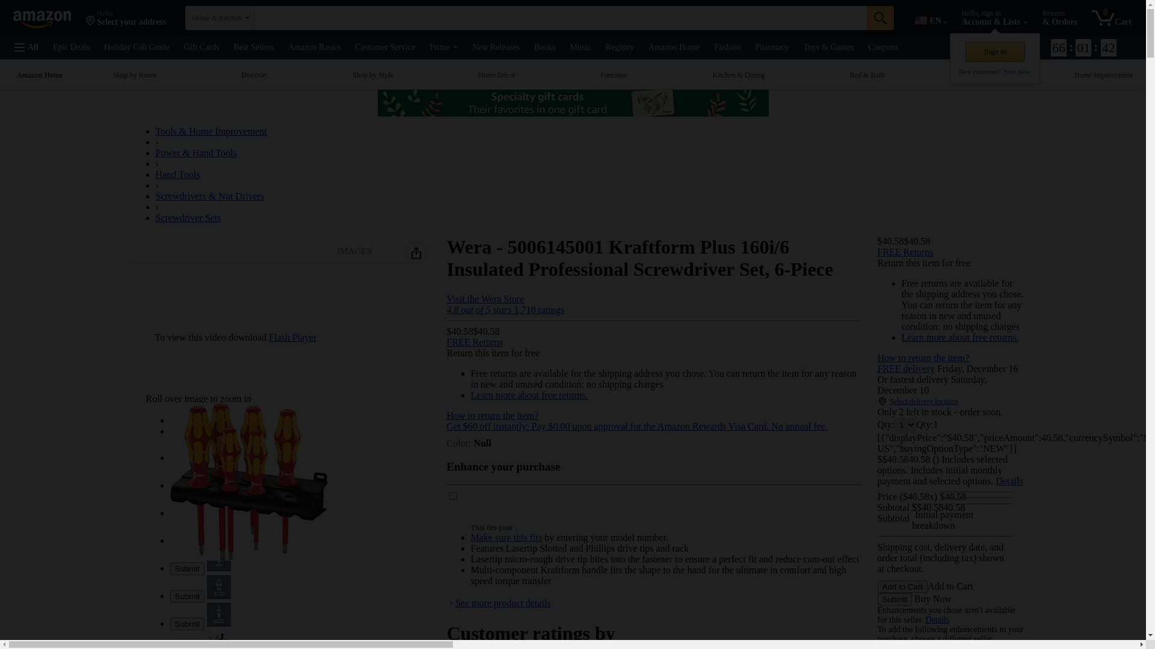Click the delivery location pin icon
This screenshot has width=1155, height=649.
[882, 401]
